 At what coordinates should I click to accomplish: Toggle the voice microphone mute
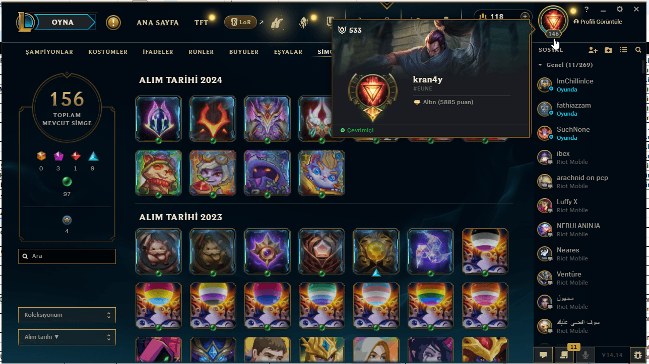[585, 354]
